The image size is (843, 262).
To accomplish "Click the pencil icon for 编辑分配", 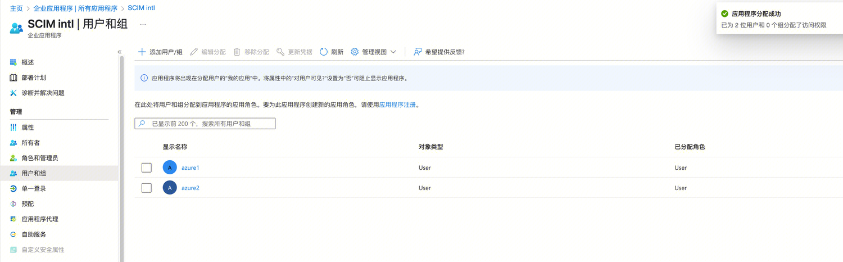I will point(194,52).
